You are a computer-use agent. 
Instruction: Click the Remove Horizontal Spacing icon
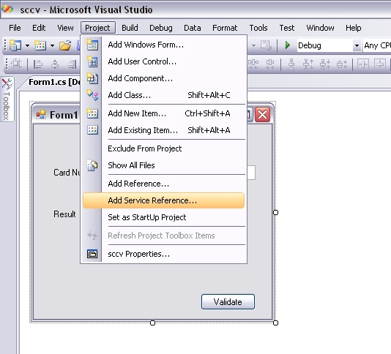click(270, 64)
